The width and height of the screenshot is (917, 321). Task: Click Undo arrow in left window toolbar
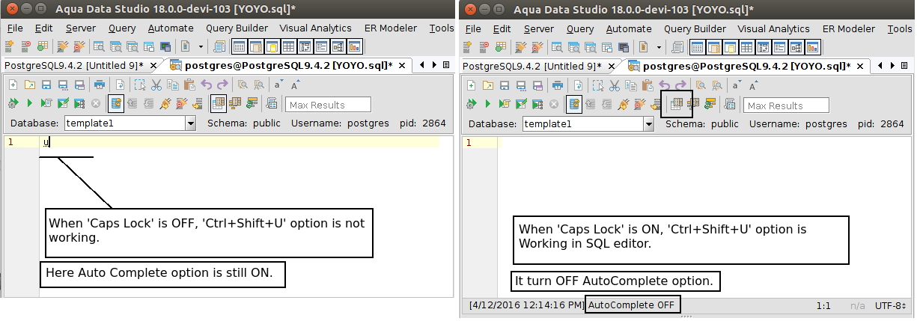[x=206, y=85]
